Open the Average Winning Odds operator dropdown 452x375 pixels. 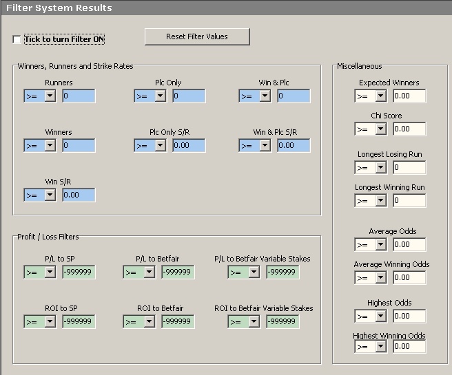click(x=371, y=278)
